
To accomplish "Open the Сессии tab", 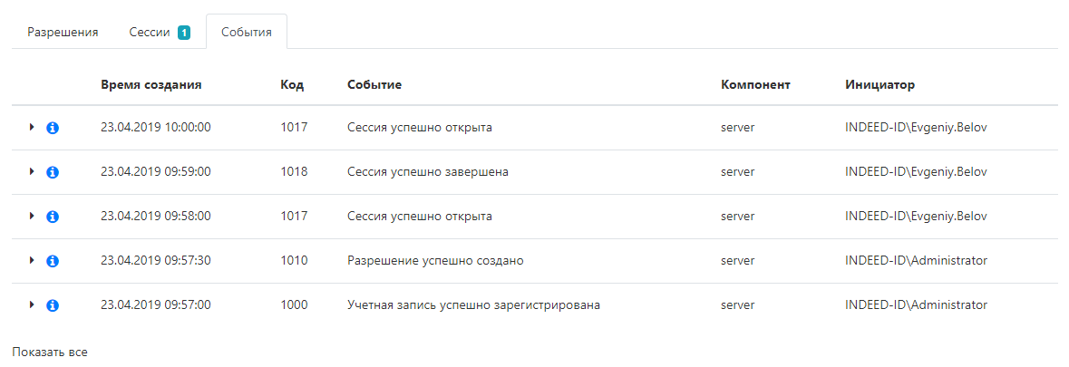I will tap(150, 32).
